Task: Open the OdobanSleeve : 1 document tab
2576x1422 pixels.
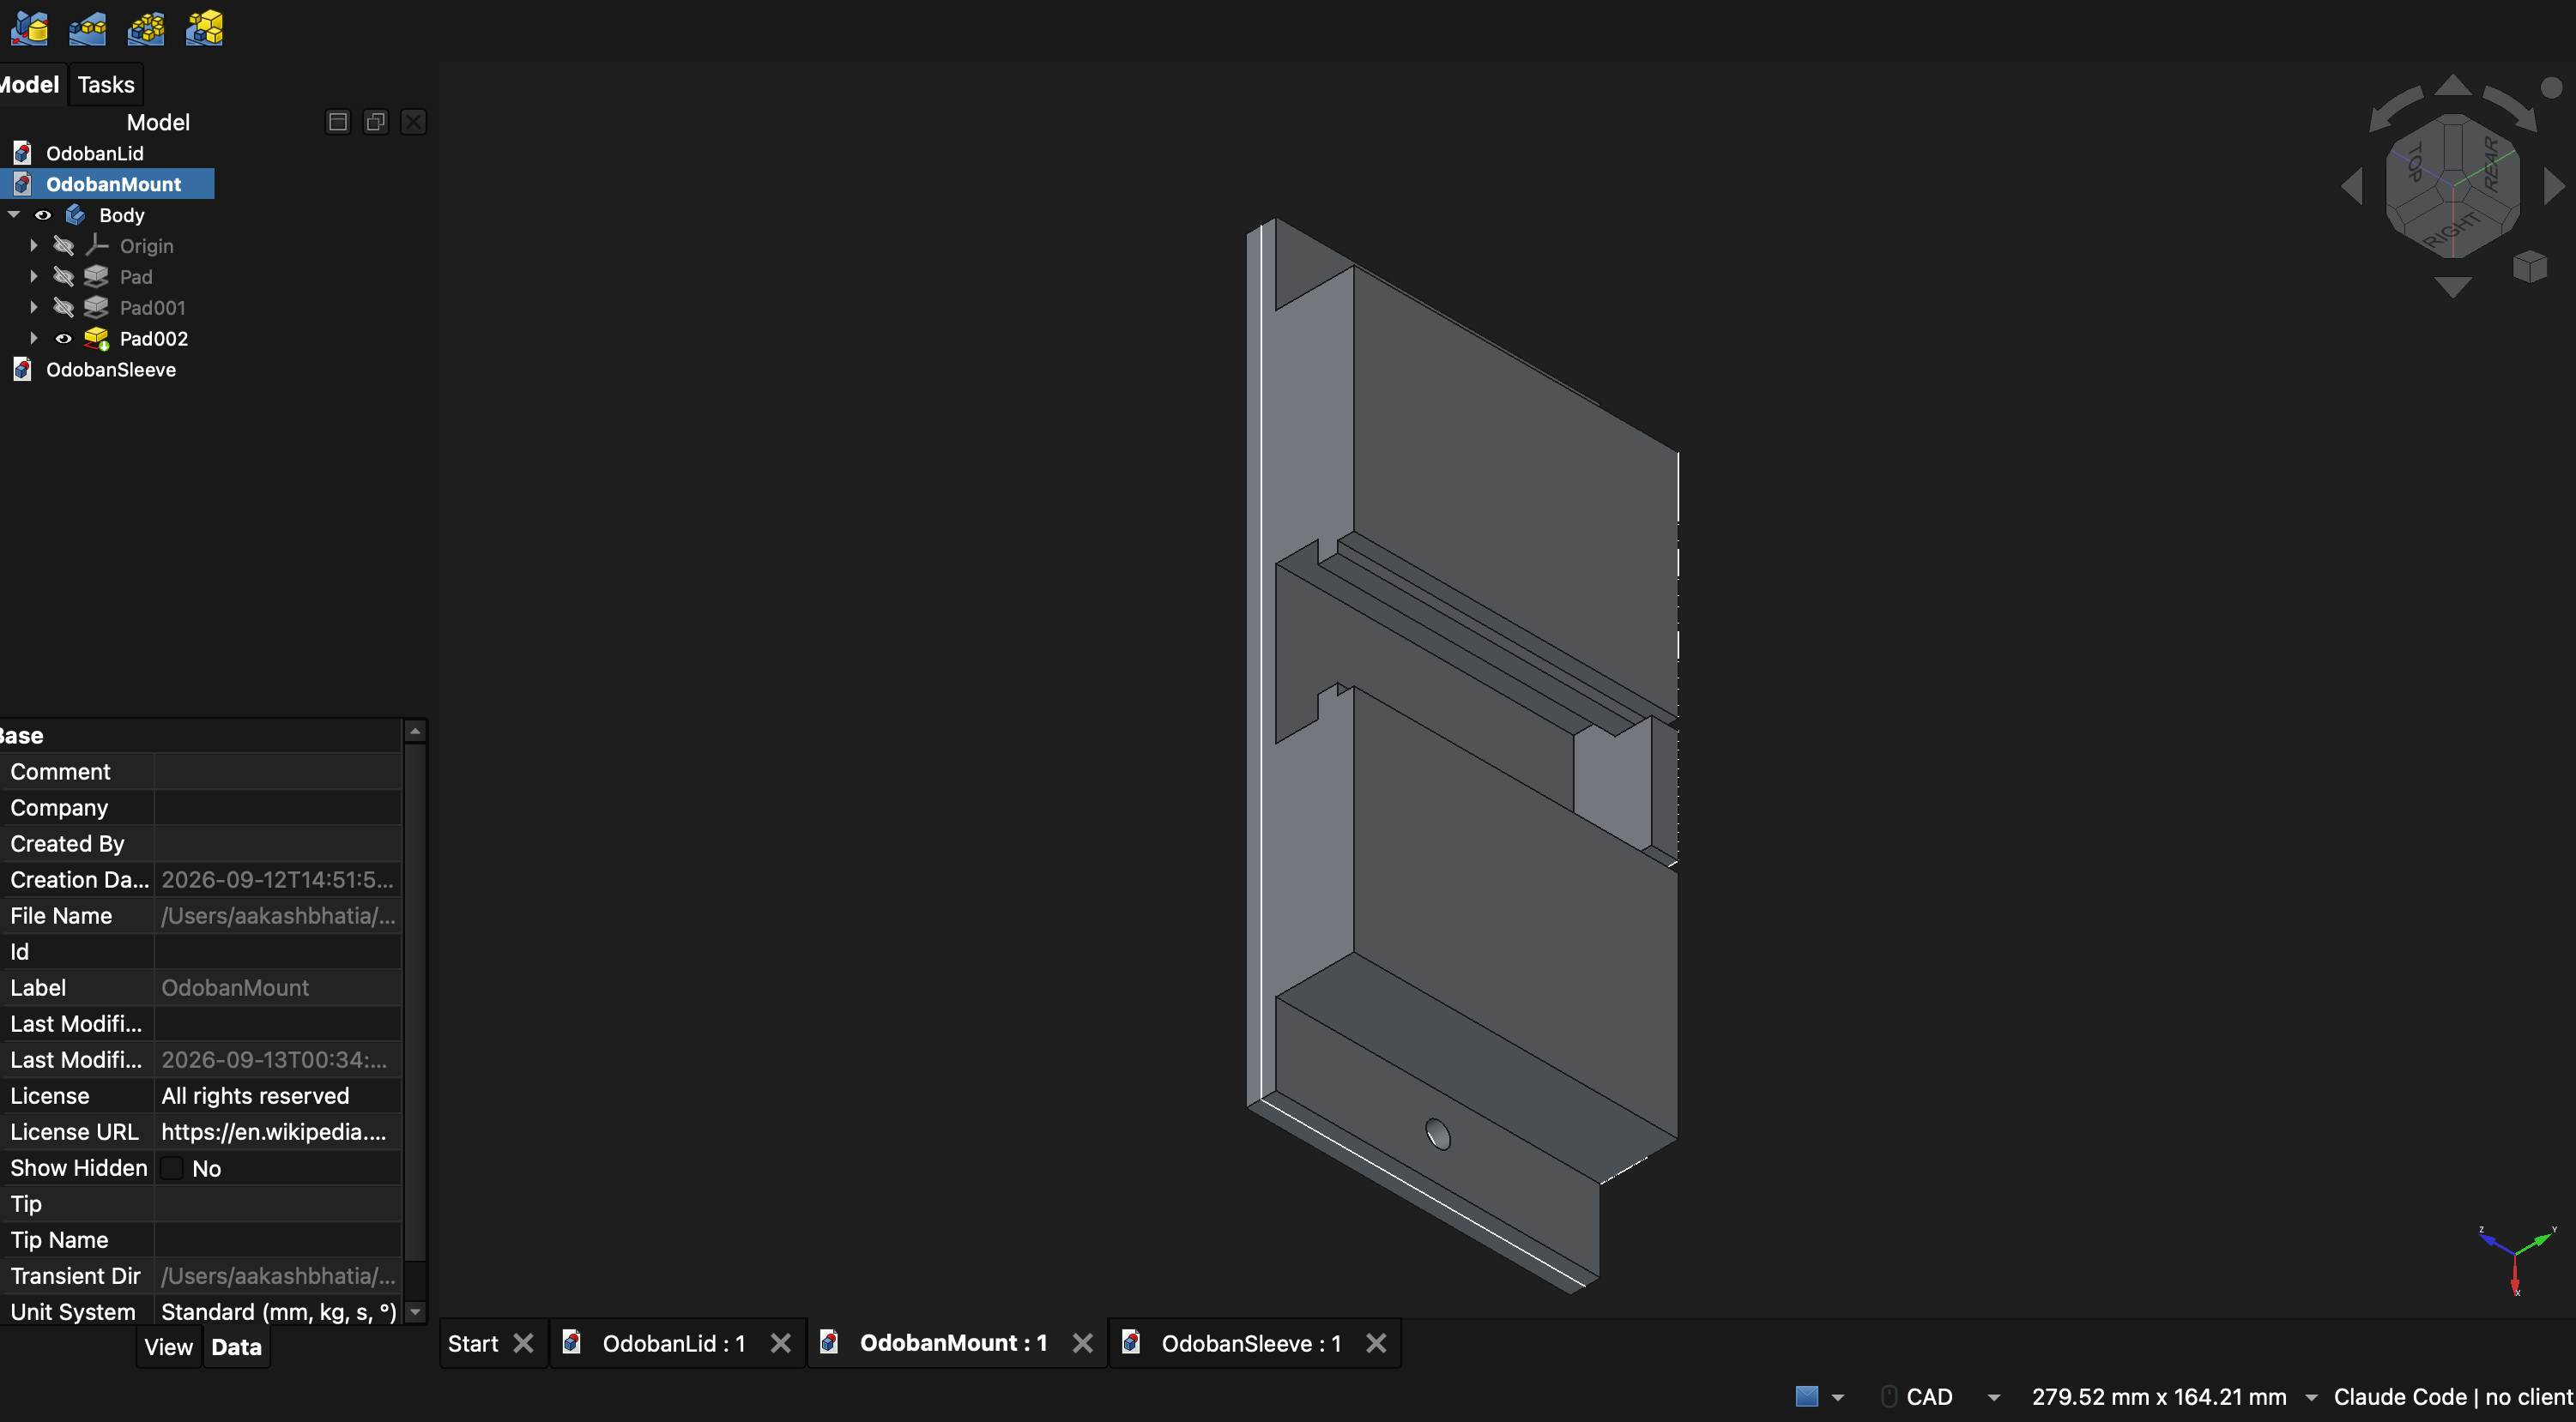Action: click(x=1250, y=1343)
